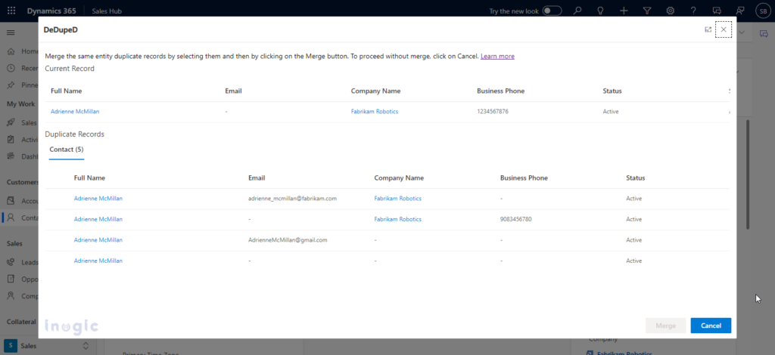Click the page vertical scrollbar on right
The height and width of the screenshot is (355, 775).
[747, 174]
